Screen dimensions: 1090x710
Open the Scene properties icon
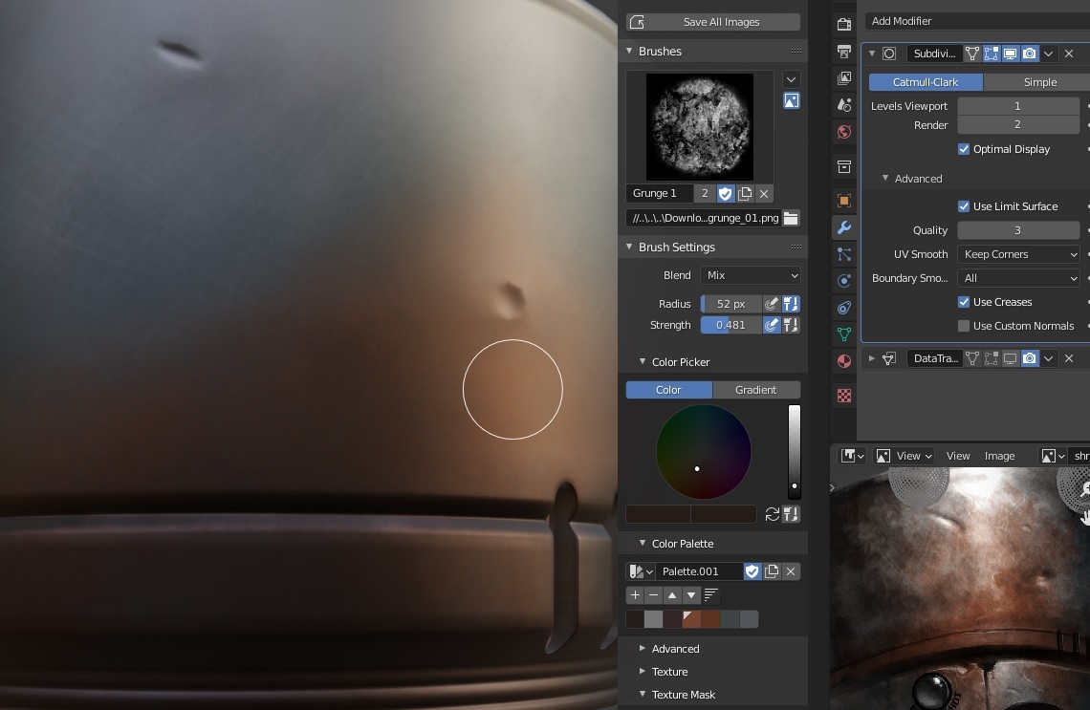click(844, 105)
